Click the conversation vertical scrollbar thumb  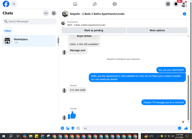point(188,98)
